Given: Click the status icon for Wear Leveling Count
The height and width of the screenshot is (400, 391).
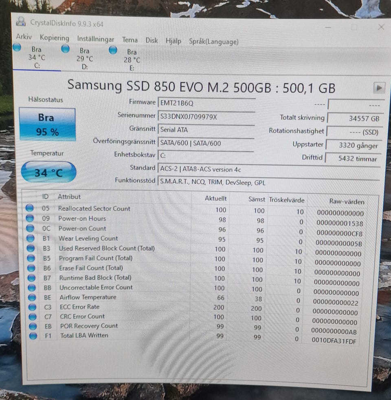Looking at the screenshot, I should [x=31, y=238].
